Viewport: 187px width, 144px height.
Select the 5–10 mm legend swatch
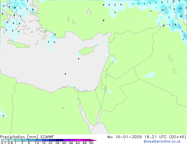click(32, 140)
